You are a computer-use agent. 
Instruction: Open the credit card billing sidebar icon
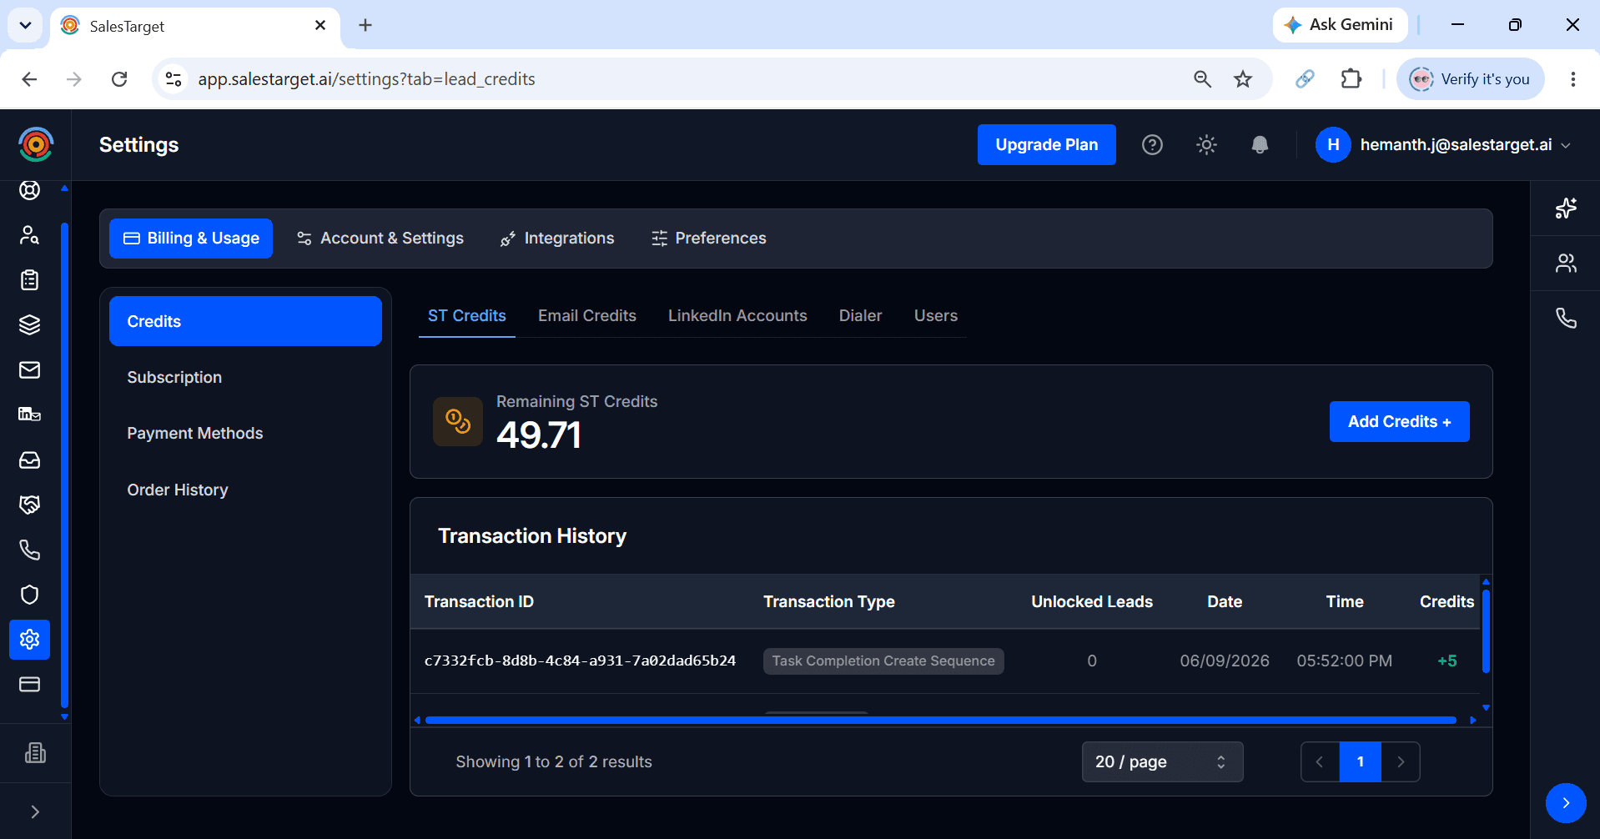(30, 685)
